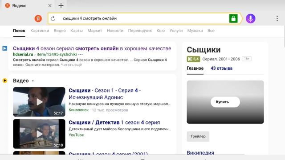This screenshot has width=285, height=160.
Task: Select the Поиск tab
Action: tap(19, 31)
